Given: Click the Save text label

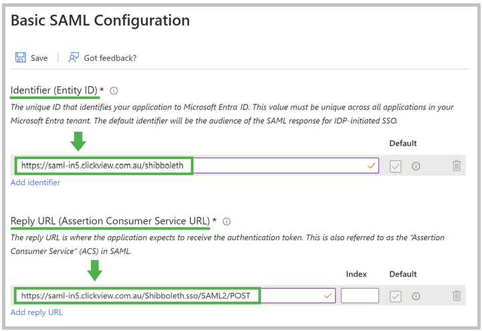Looking at the screenshot, I should pyautogui.click(x=39, y=58).
